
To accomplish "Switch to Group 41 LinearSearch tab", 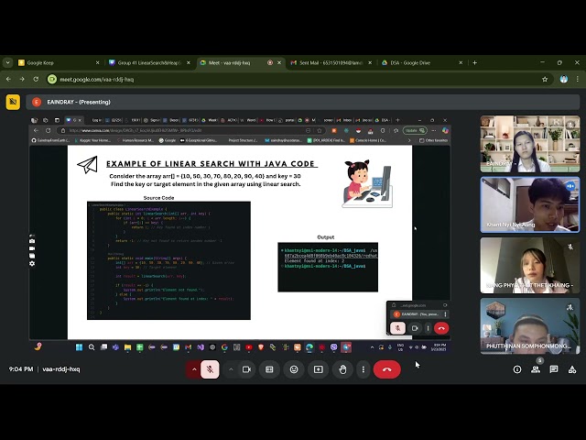I will click(149, 63).
